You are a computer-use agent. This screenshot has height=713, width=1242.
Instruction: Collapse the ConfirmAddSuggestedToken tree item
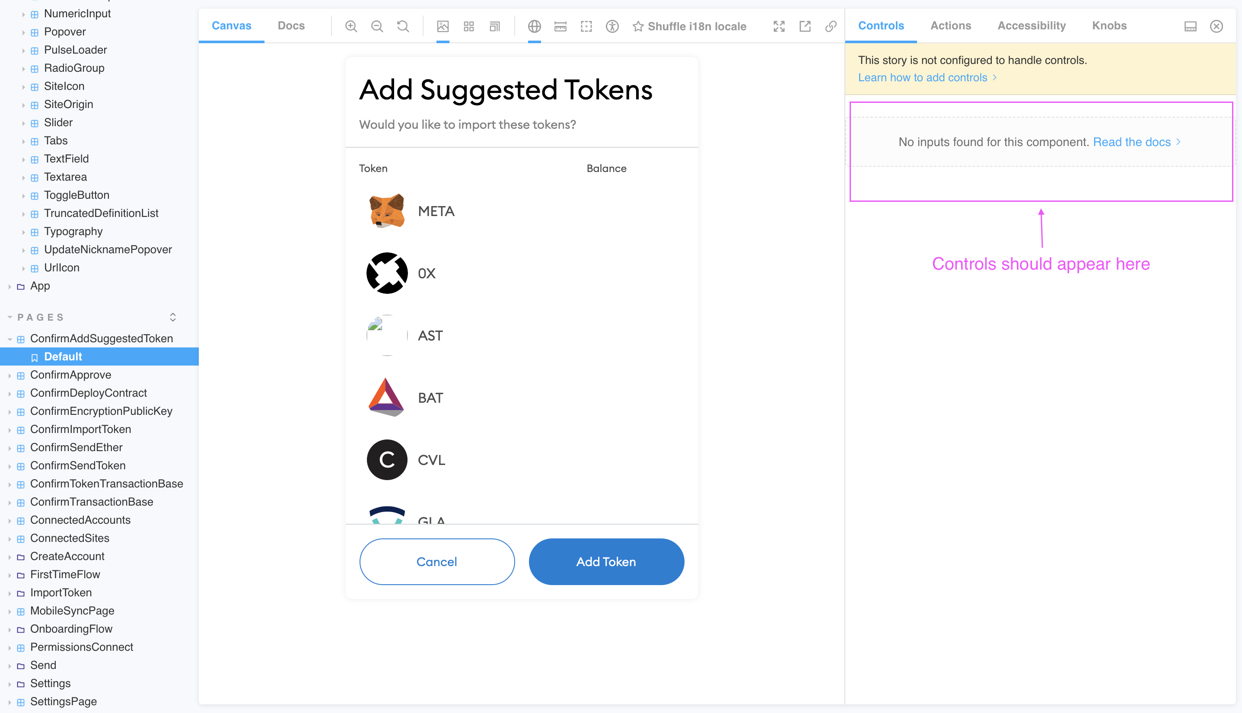pyautogui.click(x=11, y=338)
